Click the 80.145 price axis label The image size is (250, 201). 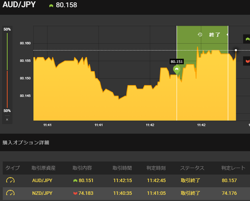pyautogui.click(x=25, y=96)
